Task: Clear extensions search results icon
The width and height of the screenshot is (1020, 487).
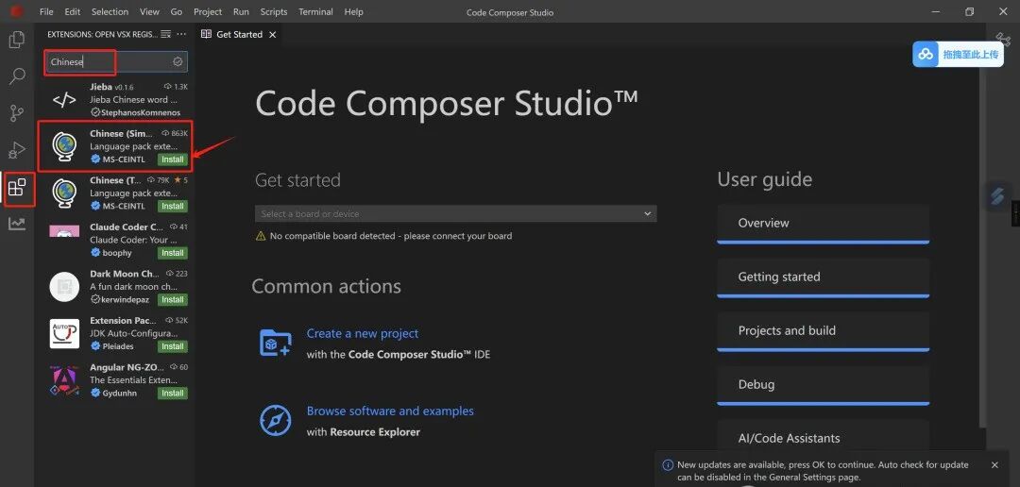Action: point(166,34)
